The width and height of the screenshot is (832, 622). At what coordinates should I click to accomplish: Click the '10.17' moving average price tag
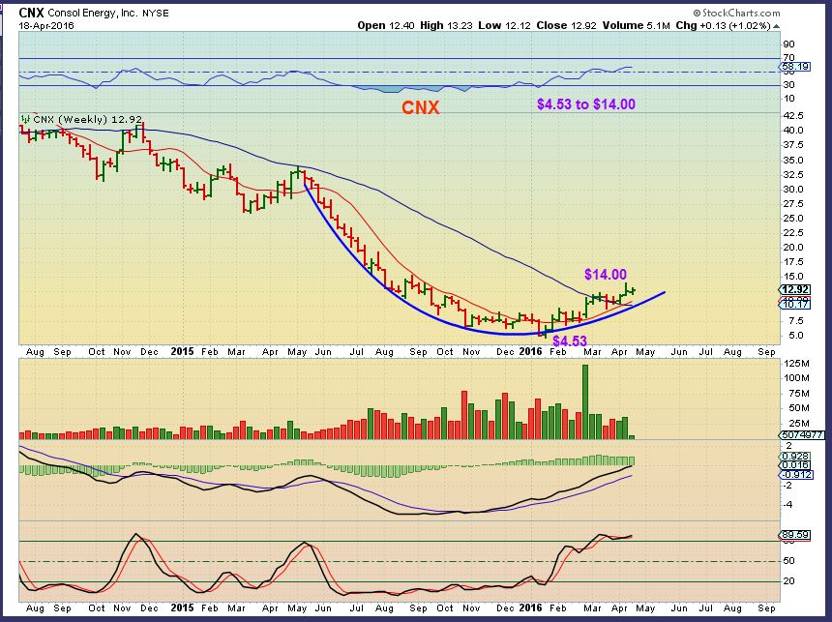[795, 304]
